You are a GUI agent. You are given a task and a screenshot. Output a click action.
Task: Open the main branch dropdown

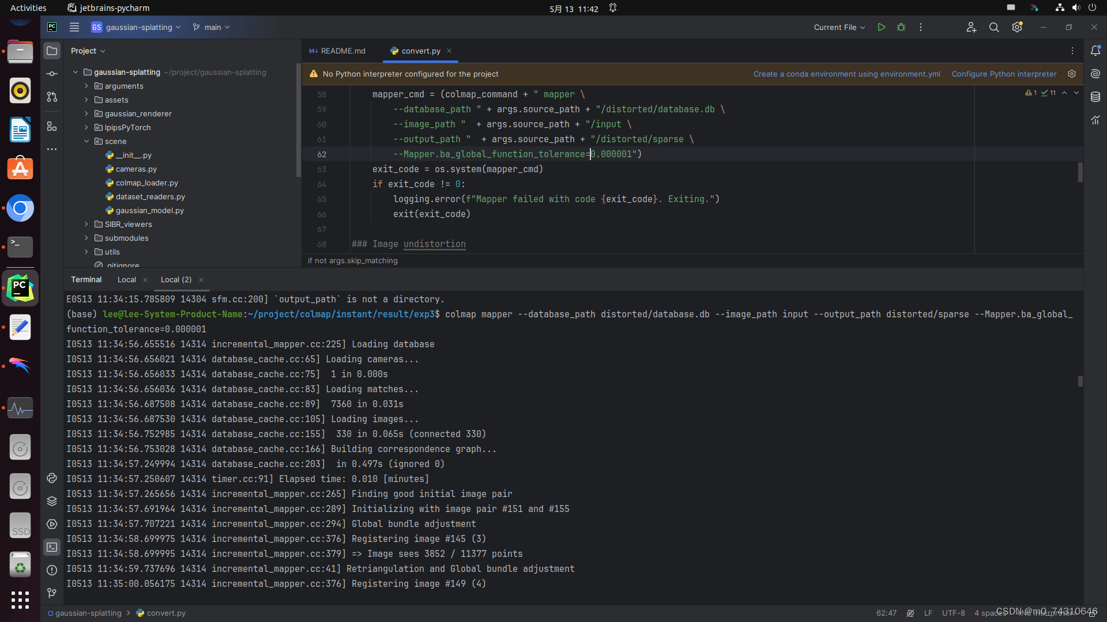212,27
